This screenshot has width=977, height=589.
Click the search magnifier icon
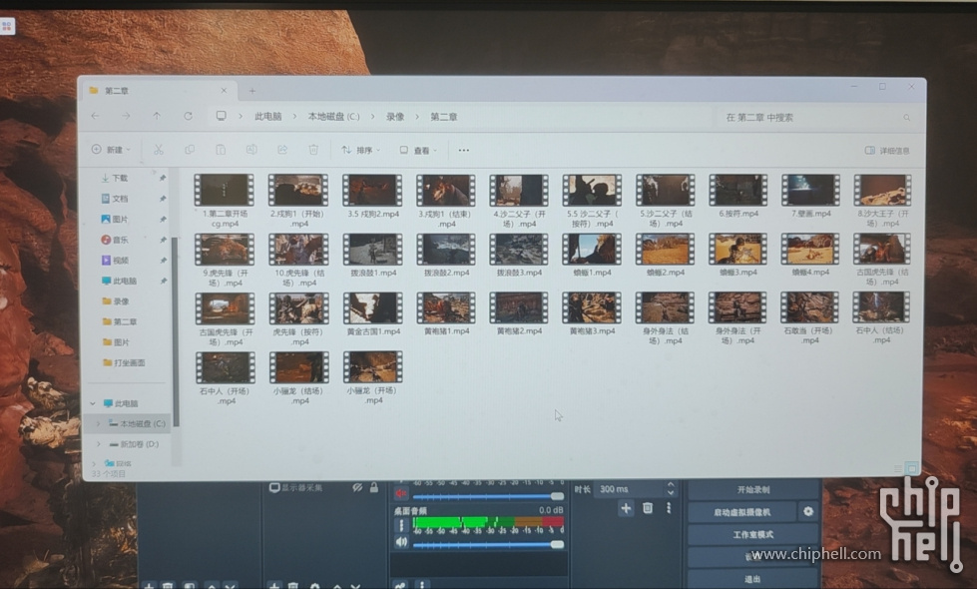[906, 117]
